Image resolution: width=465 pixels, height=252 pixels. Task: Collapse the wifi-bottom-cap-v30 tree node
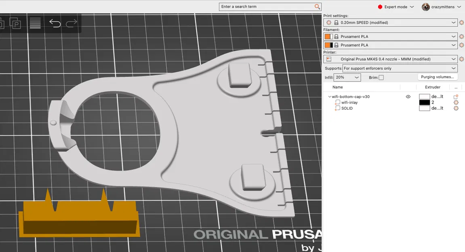pyautogui.click(x=330, y=96)
